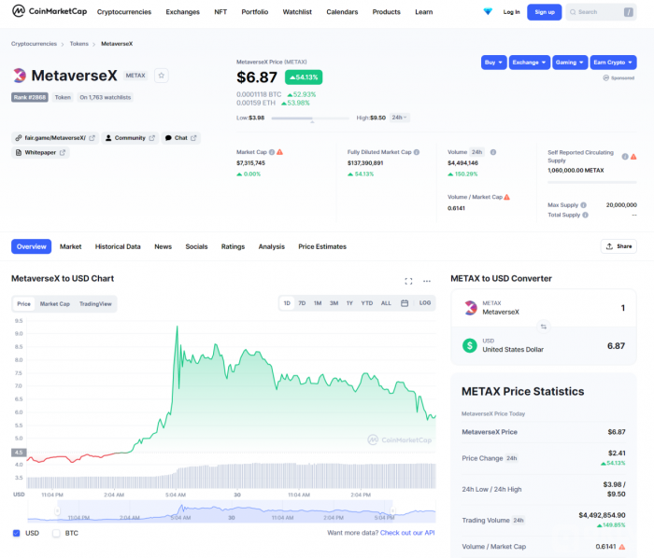Open Products nav menu
Screen dimensions: 654x558
pyautogui.click(x=386, y=12)
